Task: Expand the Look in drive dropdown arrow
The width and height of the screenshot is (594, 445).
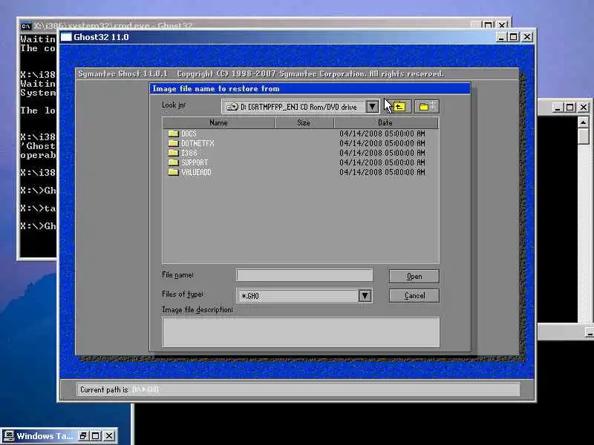Action: 372,107
